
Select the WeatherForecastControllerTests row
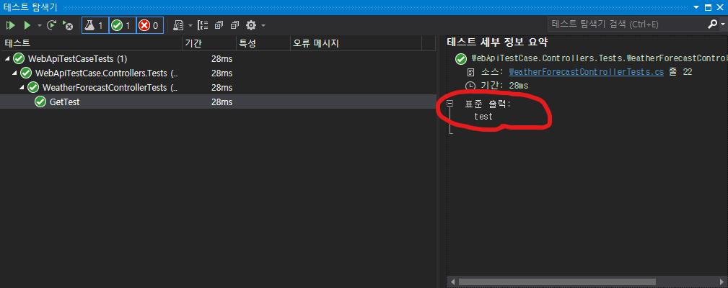pos(218,88)
